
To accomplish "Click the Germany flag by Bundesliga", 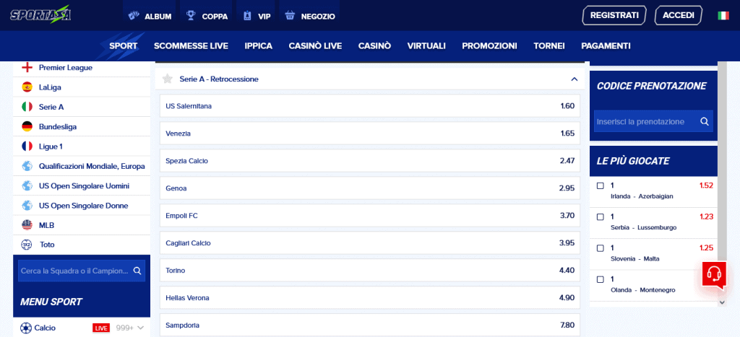I will click(x=27, y=127).
